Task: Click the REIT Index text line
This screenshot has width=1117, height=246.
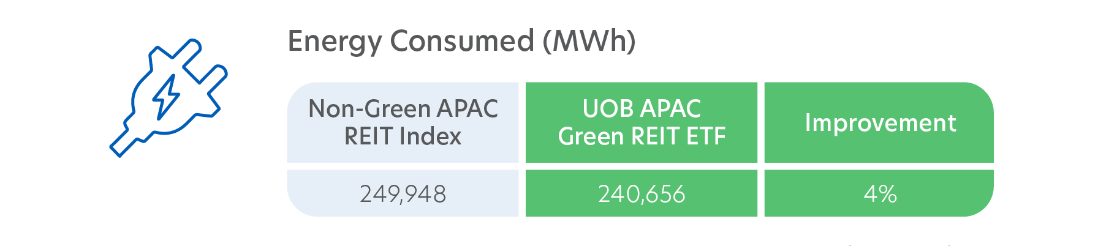Action: [x=403, y=136]
